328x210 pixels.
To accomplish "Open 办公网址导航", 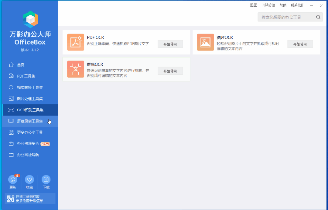I will pyautogui.click(x=30, y=155).
